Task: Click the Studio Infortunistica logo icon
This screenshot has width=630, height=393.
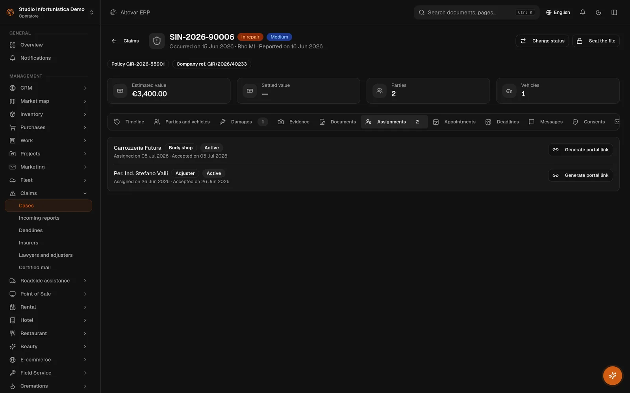Action: 10,13
